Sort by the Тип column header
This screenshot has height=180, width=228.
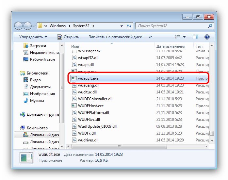coord(199,46)
